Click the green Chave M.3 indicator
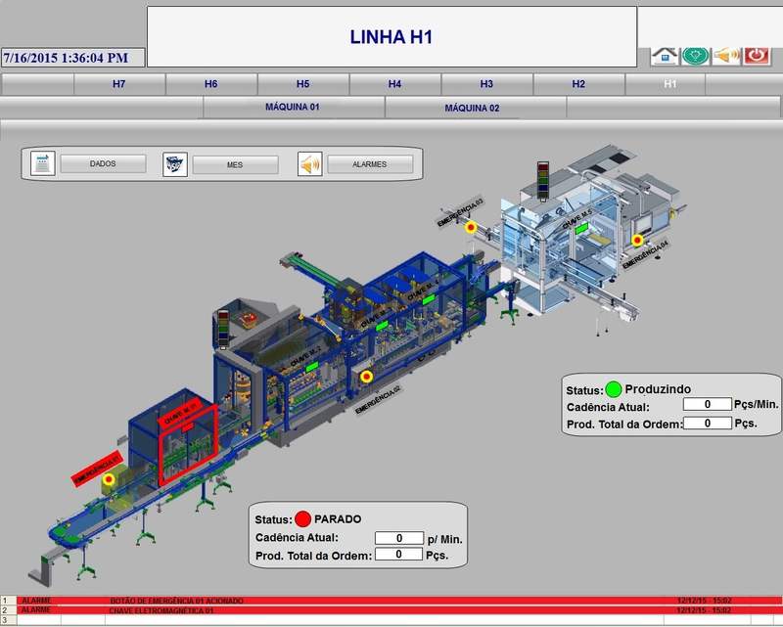 tap(382, 326)
